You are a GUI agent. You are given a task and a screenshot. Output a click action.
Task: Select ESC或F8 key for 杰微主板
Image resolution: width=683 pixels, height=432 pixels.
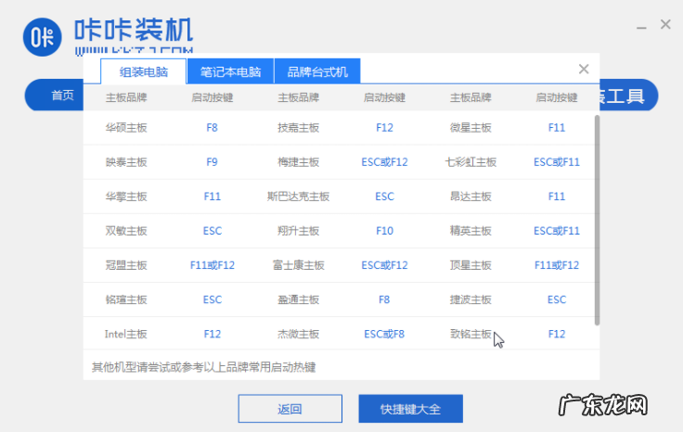point(384,334)
